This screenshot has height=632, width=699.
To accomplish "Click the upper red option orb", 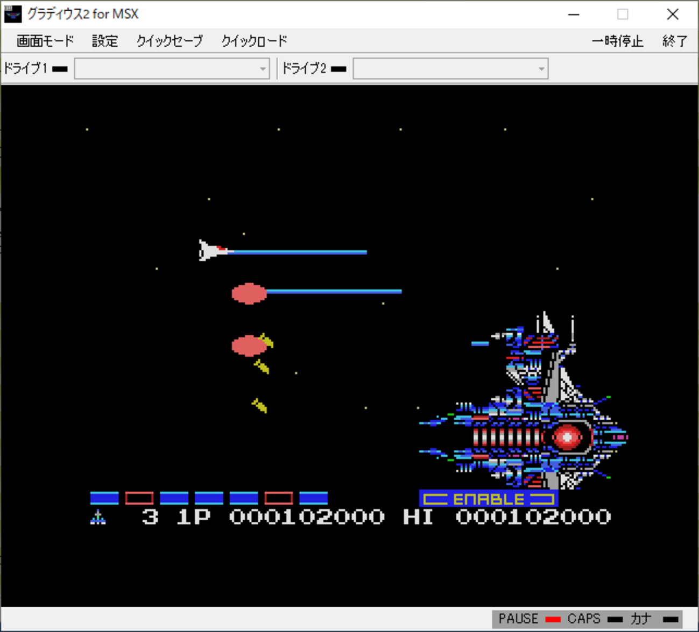I will point(249,293).
